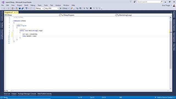Click the Comment Out Selected Lines icon
176x99 pixels.
pyautogui.click(x=77, y=9)
